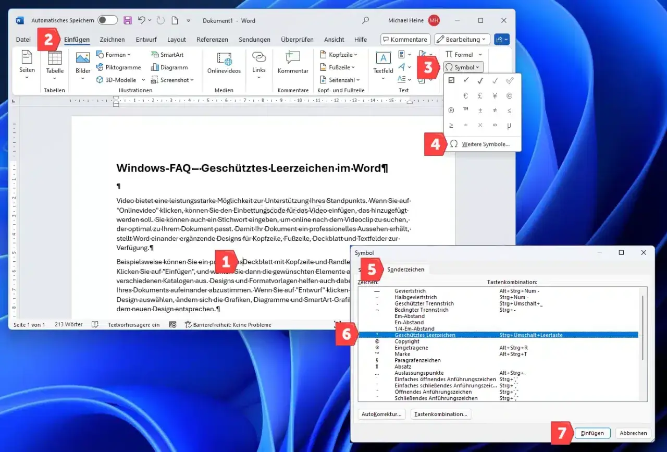Open the Customize Quick Access Toolbar arrow
667x452 pixels.
(189, 20)
